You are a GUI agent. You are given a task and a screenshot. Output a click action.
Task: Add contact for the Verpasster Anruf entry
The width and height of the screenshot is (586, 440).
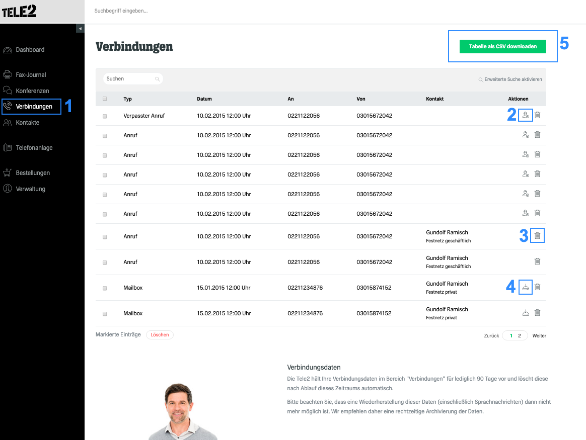[526, 115]
